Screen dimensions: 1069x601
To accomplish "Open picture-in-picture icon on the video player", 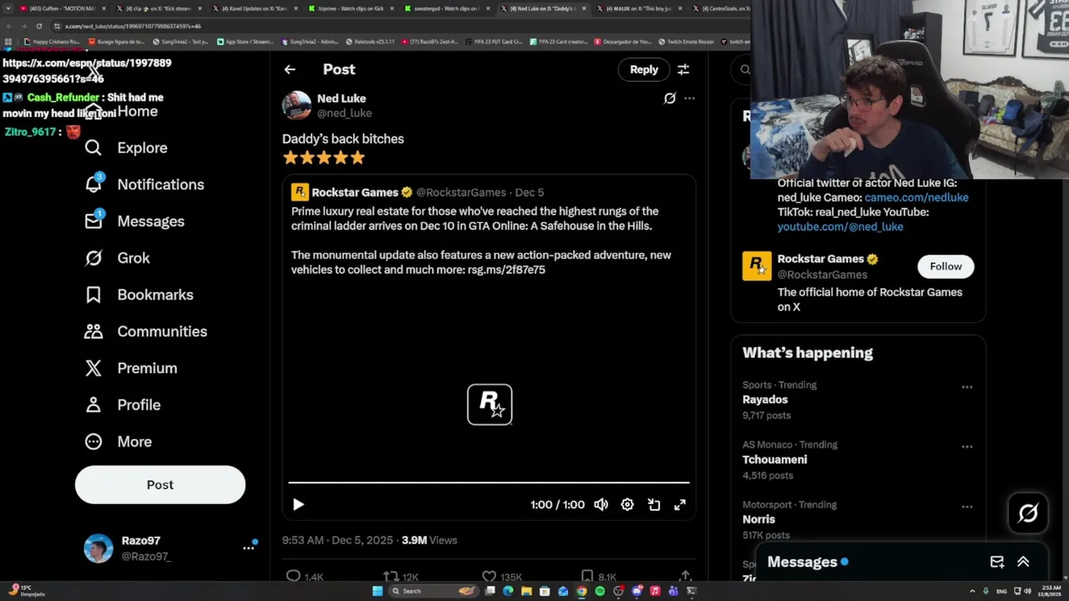I will [x=654, y=504].
